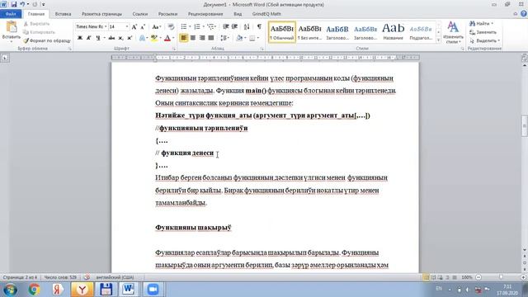Open the font size 14 dropdown
Screen dimensions: 528x297
(127, 26)
